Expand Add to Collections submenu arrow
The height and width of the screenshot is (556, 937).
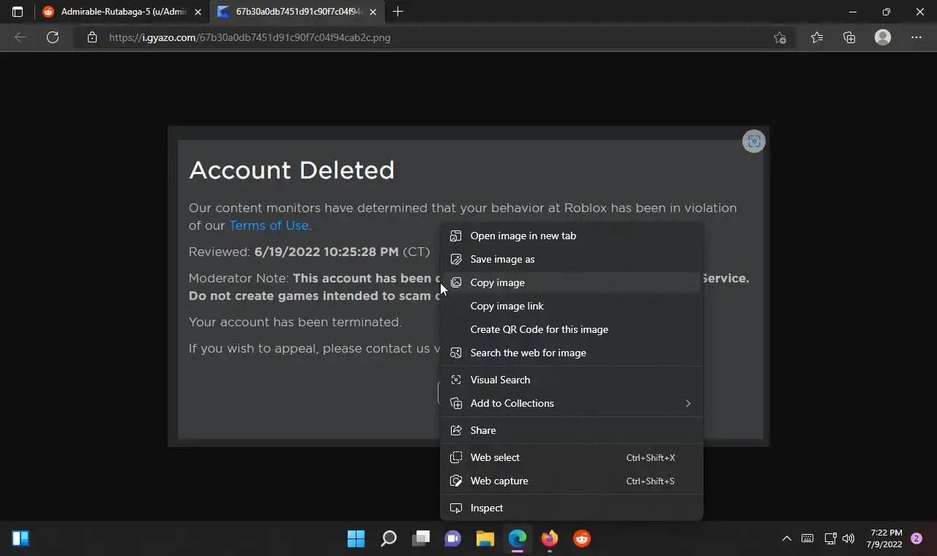[x=687, y=403]
